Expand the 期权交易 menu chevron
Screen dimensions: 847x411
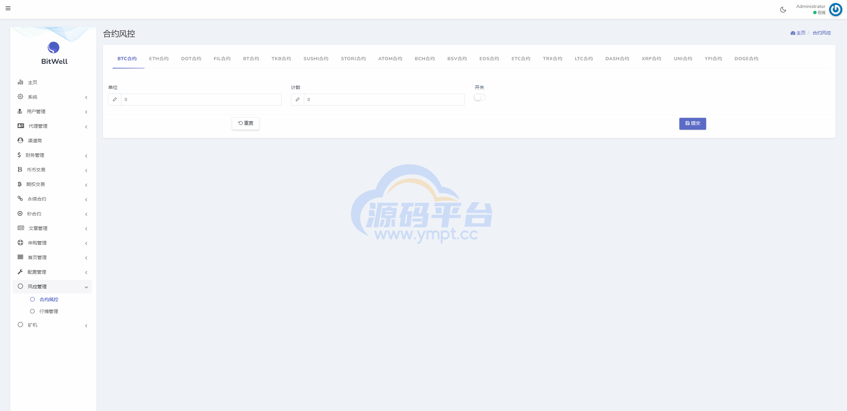[86, 185]
